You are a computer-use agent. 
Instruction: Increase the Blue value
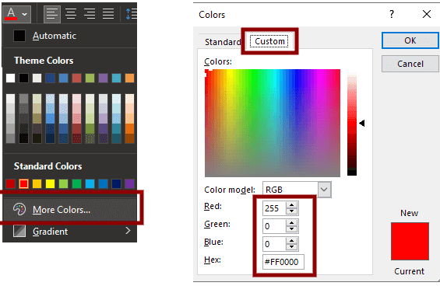[x=292, y=241]
